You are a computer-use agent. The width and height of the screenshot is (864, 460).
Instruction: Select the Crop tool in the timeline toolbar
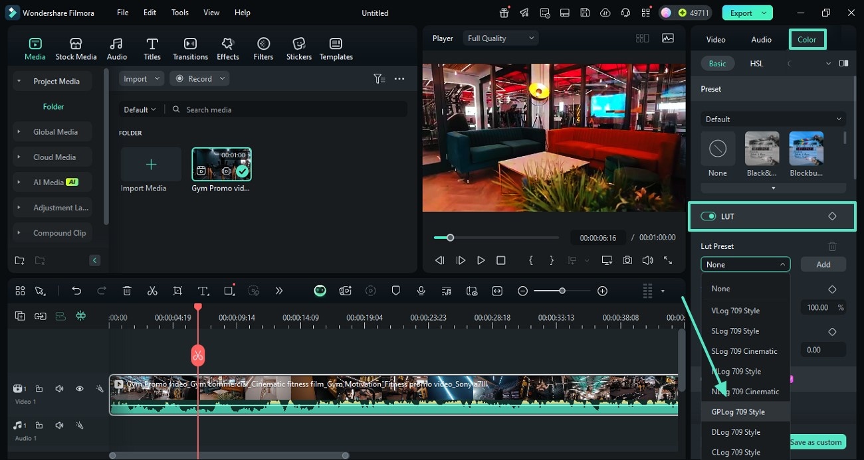[177, 291]
